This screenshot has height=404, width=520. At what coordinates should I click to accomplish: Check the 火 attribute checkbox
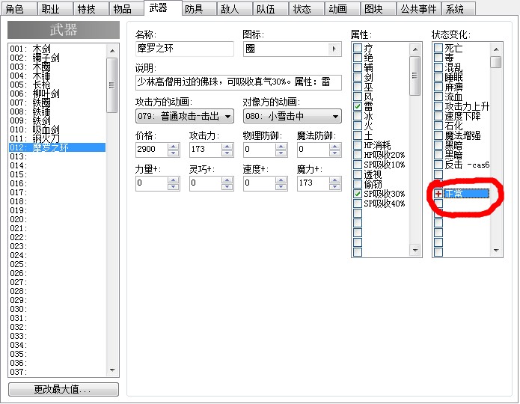pyautogui.click(x=358, y=126)
